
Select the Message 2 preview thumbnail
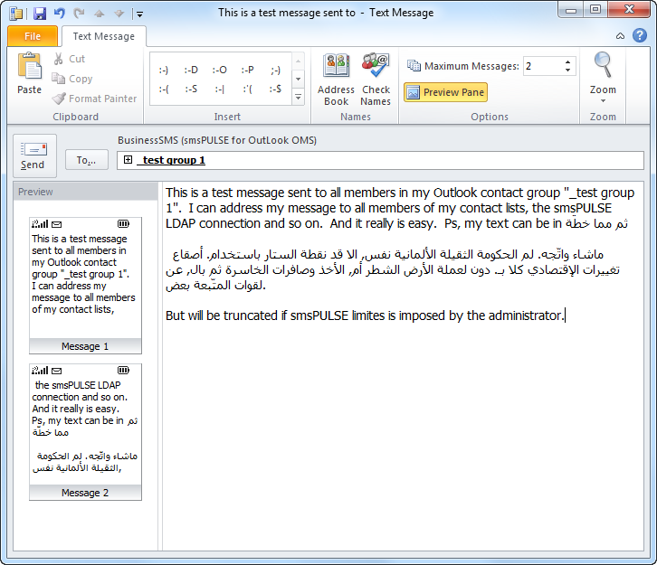[85, 432]
